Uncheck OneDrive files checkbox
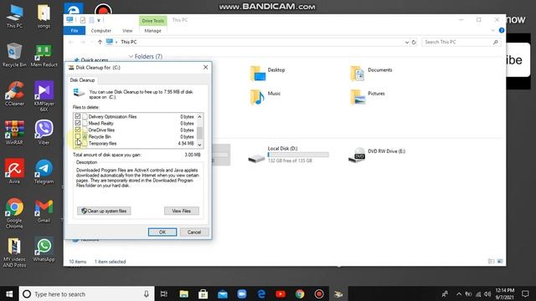Image resolution: width=536 pixels, height=301 pixels. [78, 130]
